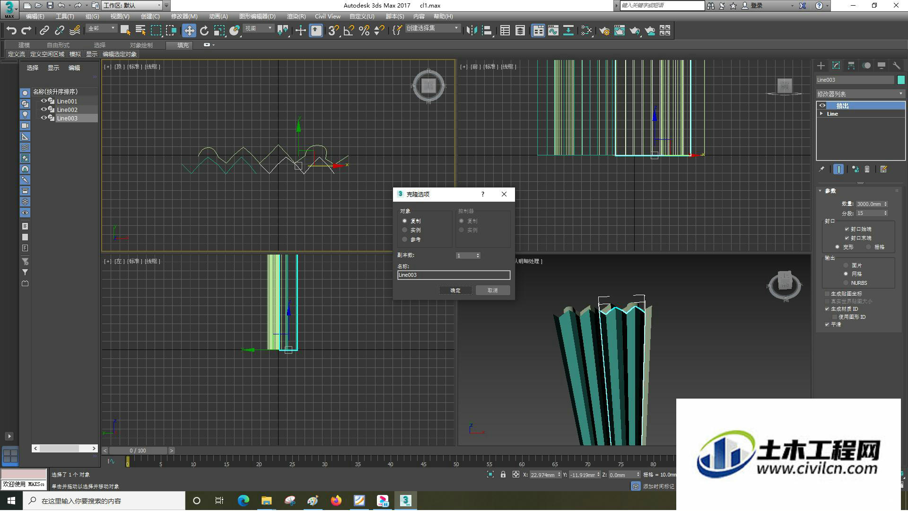Viewport: 908px width, 511px height.
Task: Click help question mark in Clone Options
Action: [483, 195]
